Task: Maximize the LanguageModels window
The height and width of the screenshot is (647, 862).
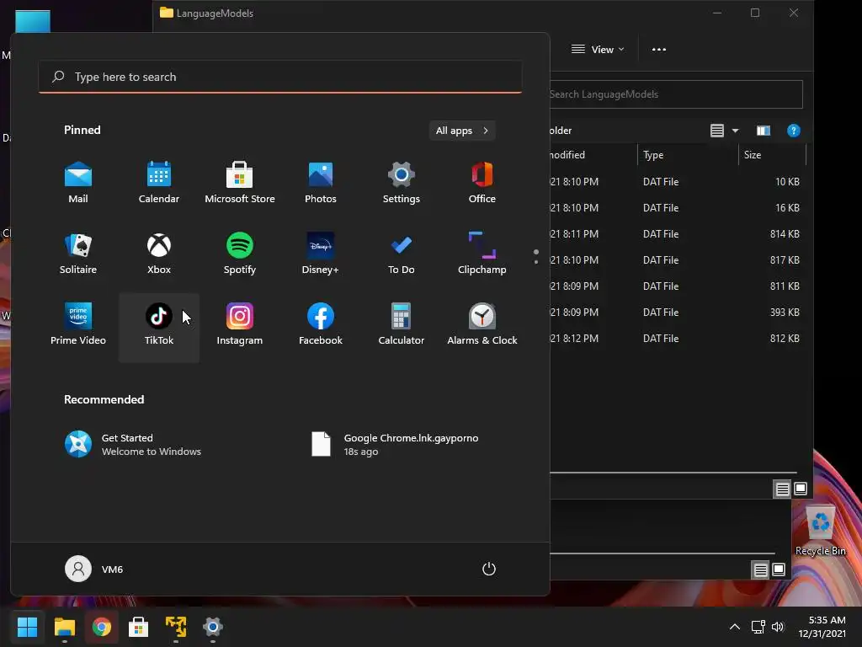Action: (x=755, y=13)
